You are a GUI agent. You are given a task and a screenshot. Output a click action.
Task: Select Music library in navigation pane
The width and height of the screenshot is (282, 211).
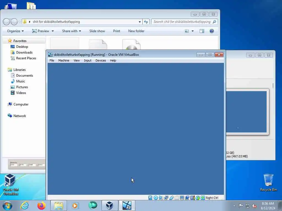pos(20,81)
